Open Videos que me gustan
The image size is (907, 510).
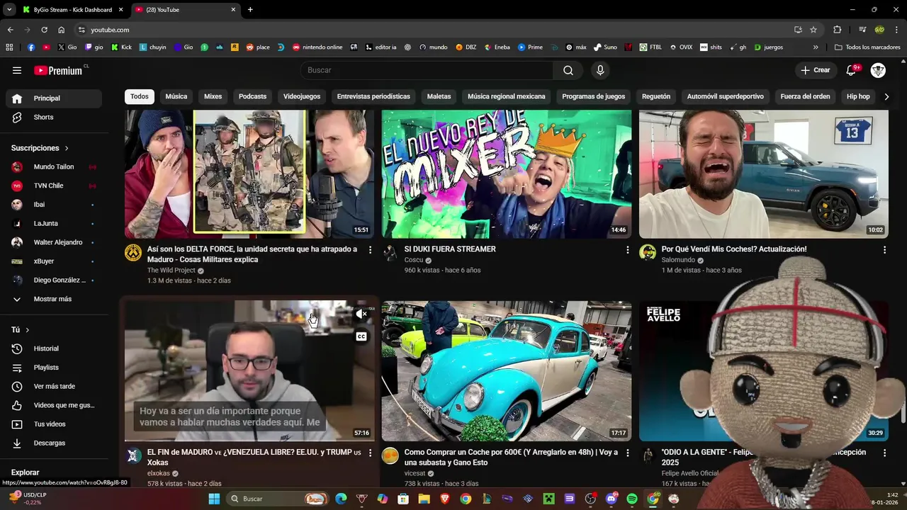coord(54,405)
